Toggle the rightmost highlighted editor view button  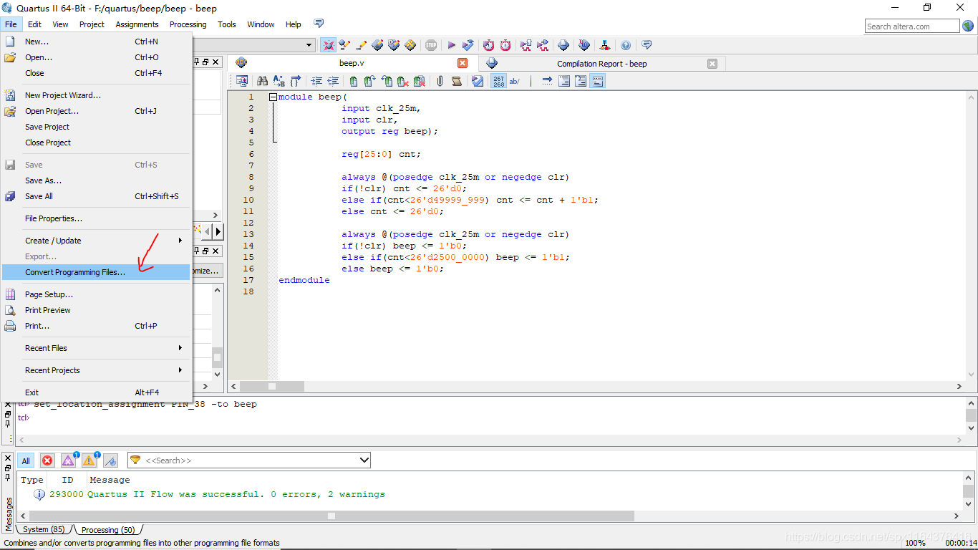[x=598, y=82]
